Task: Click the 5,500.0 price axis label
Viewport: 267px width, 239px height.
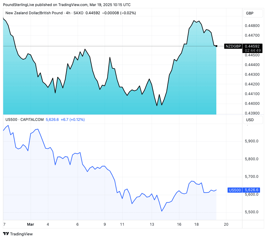Action: pos(252,212)
